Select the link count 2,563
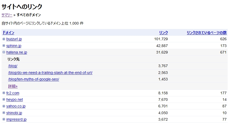 pos(163,73)
